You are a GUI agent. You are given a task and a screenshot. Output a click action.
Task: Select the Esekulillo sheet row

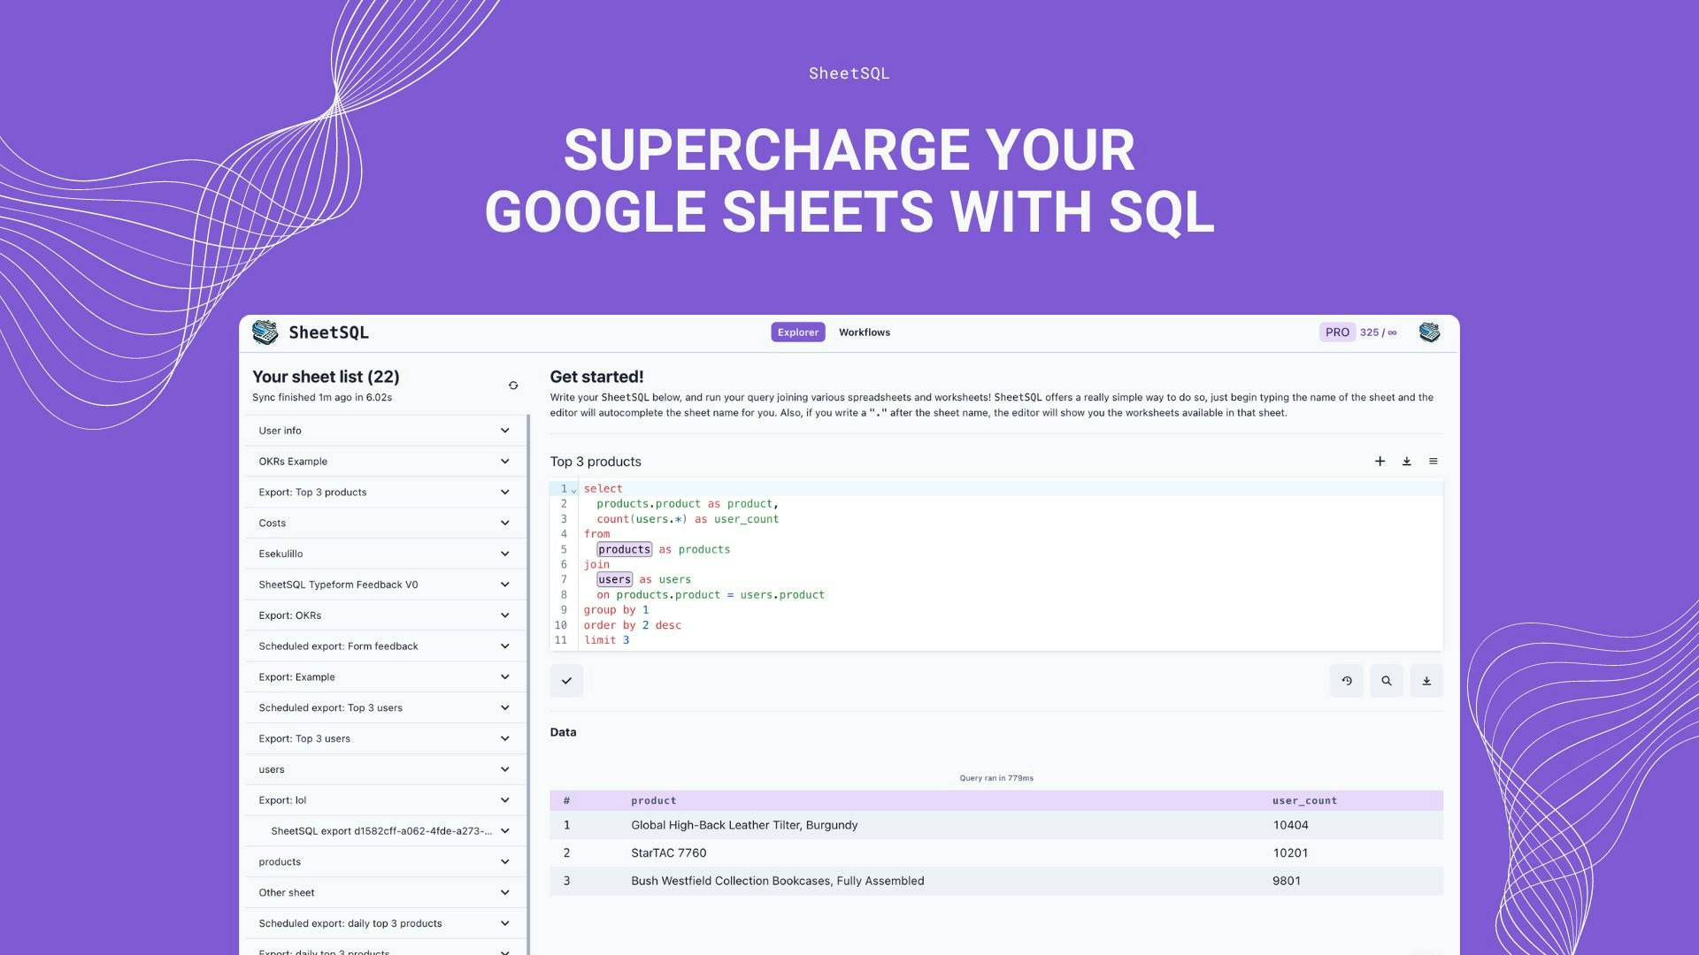pos(385,554)
